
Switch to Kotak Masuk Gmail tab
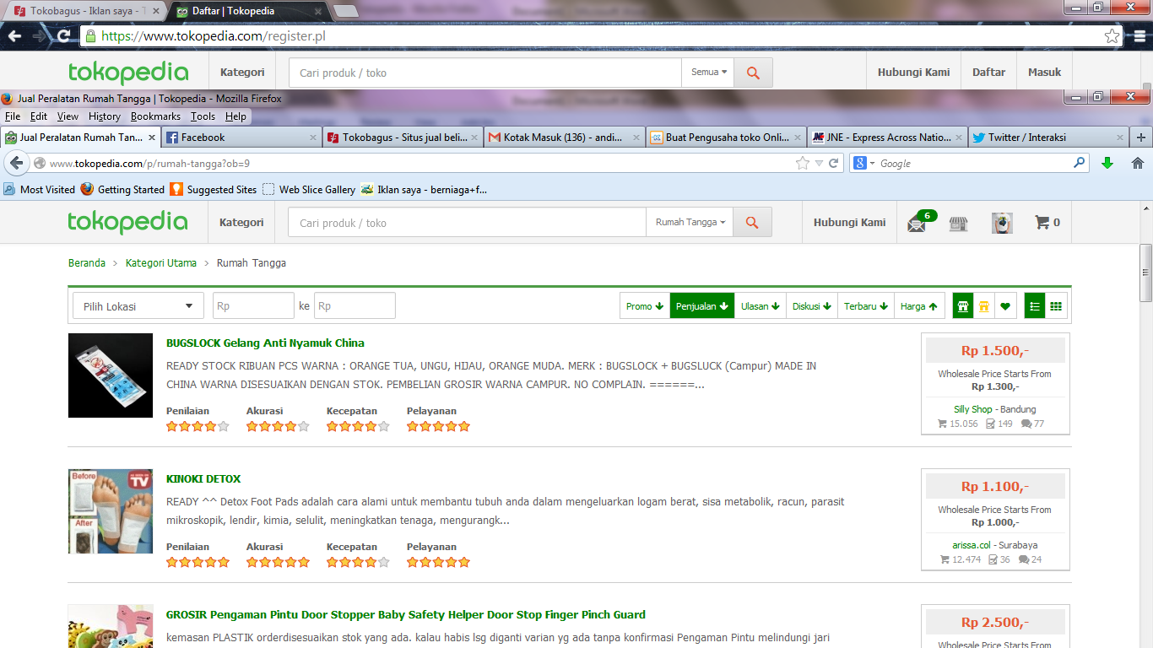click(x=564, y=137)
